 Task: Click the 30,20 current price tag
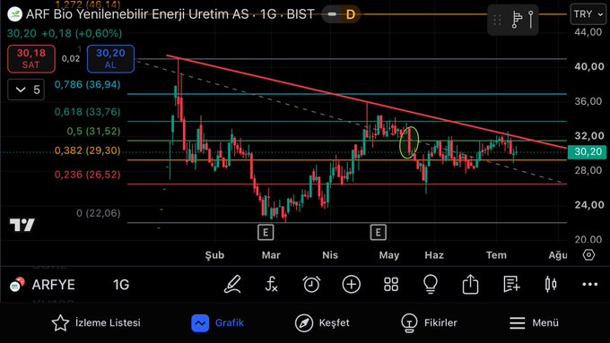tap(587, 151)
